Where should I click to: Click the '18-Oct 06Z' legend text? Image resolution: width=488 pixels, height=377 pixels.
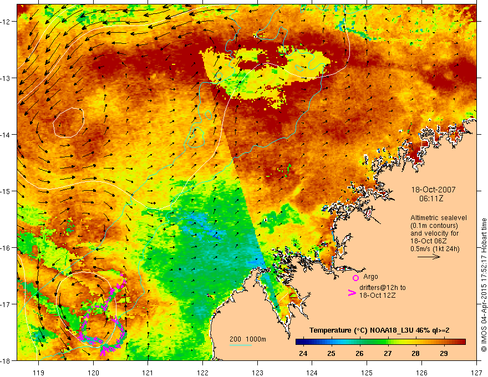(x=429, y=241)
